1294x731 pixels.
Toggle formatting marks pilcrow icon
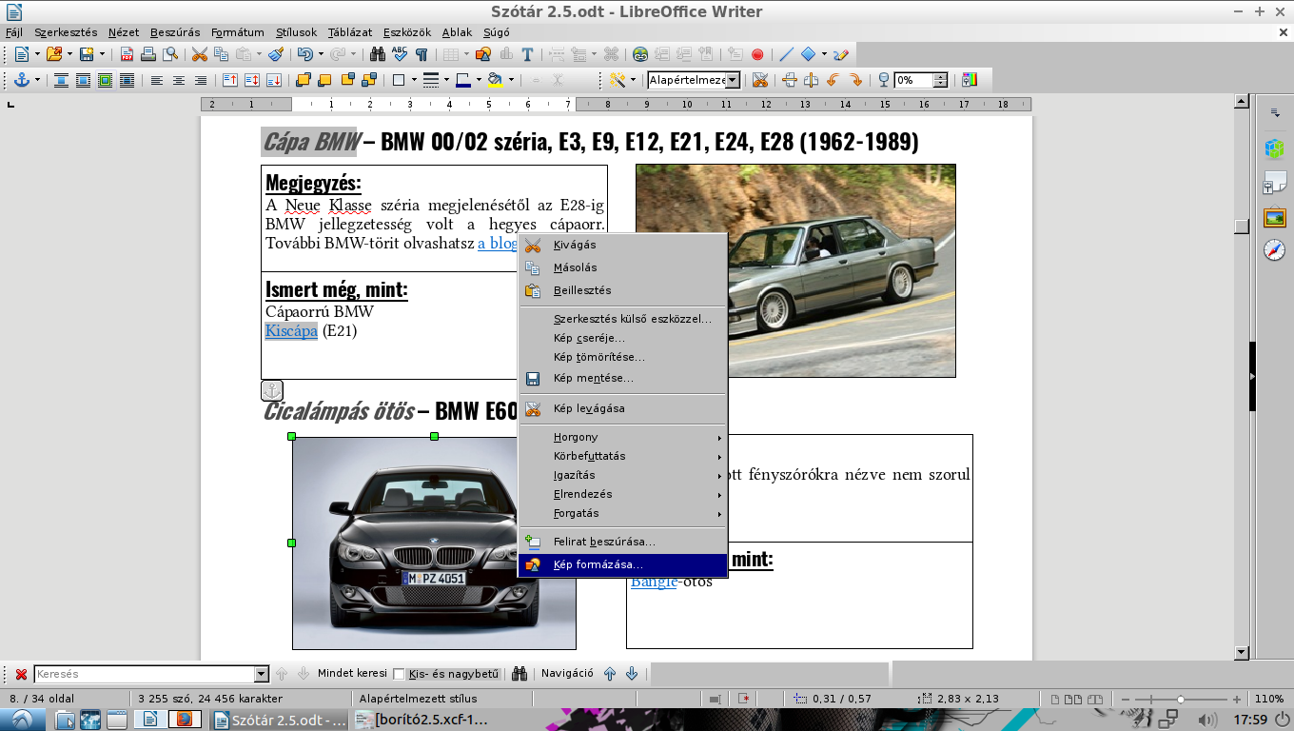pos(422,54)
